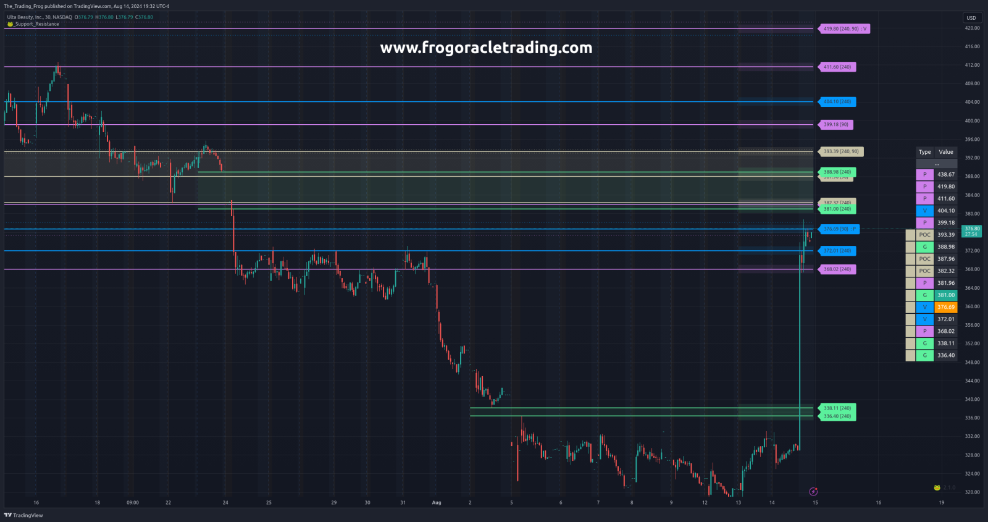Select the 338.11 table value cell
This screenshot has height=522, width=988.
[946, 343]
